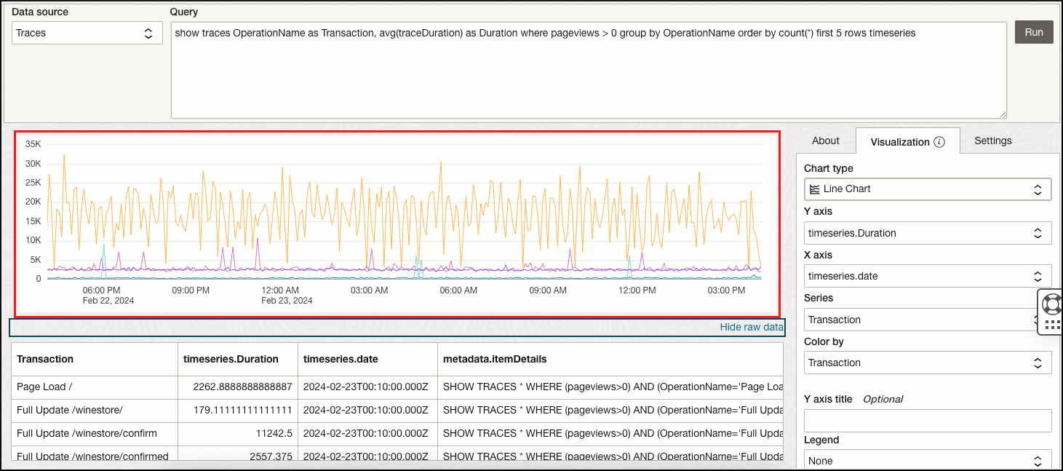Open help via the life-ring icon
The width and height of the screenshot is (1063, 471).
(1051, 304)
